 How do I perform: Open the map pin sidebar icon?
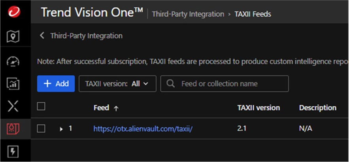pos(14,37)
